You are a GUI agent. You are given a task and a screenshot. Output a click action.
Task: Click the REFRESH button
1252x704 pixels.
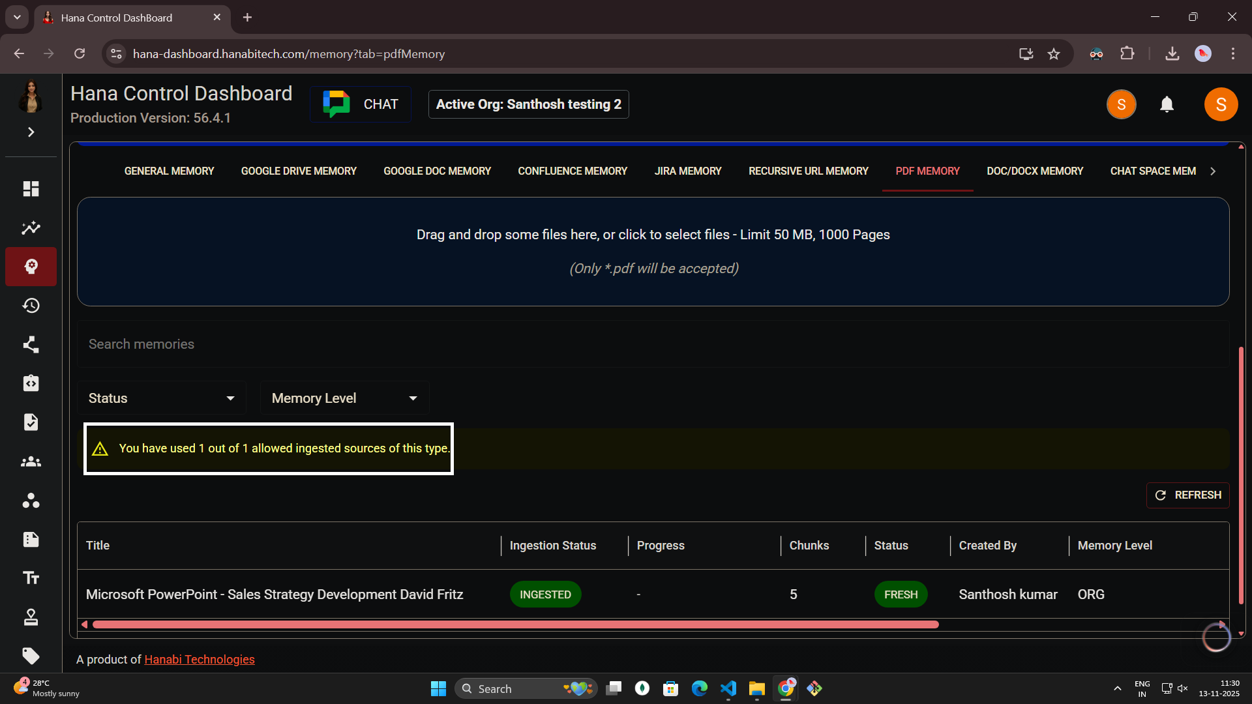coord(1187,495)
